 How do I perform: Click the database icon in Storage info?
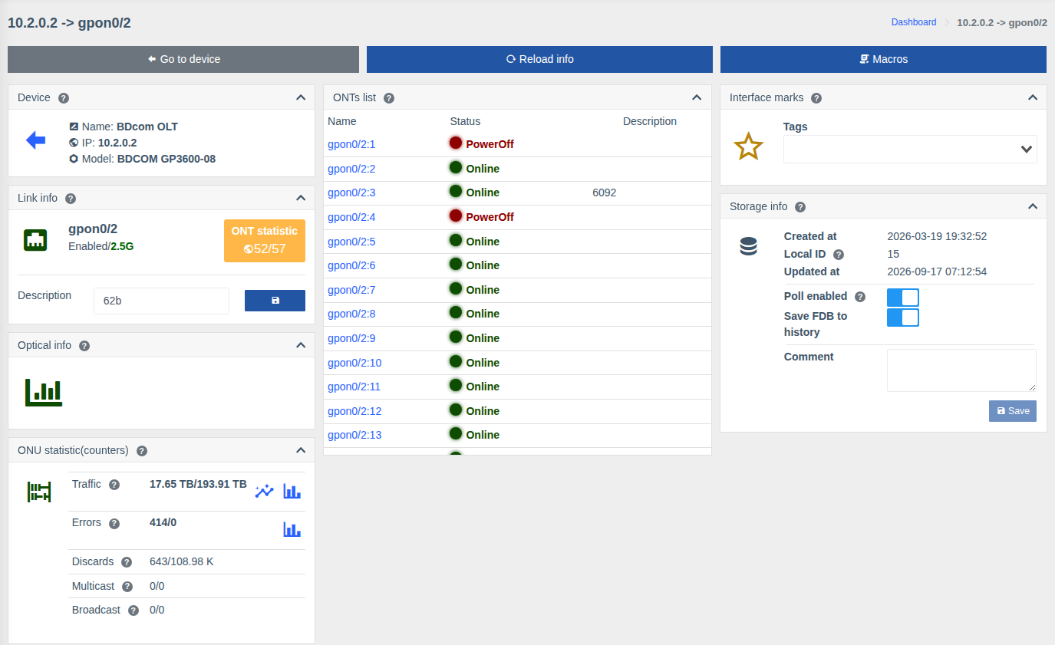(748, 246)
